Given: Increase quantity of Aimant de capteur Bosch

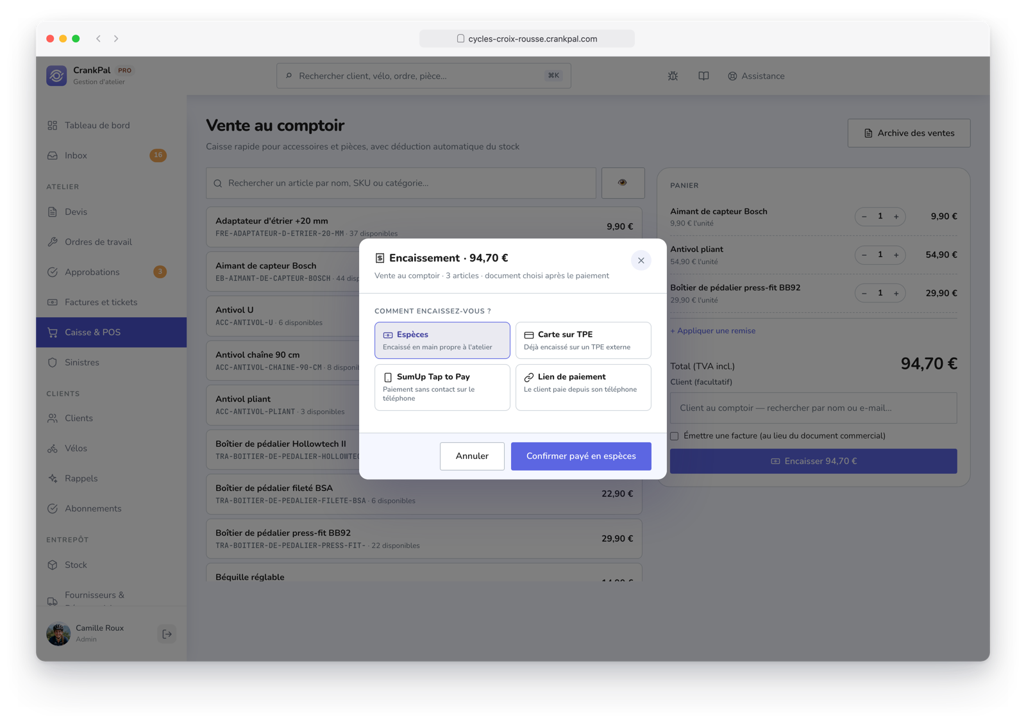Looking at the screenshot, I should 896,217.
